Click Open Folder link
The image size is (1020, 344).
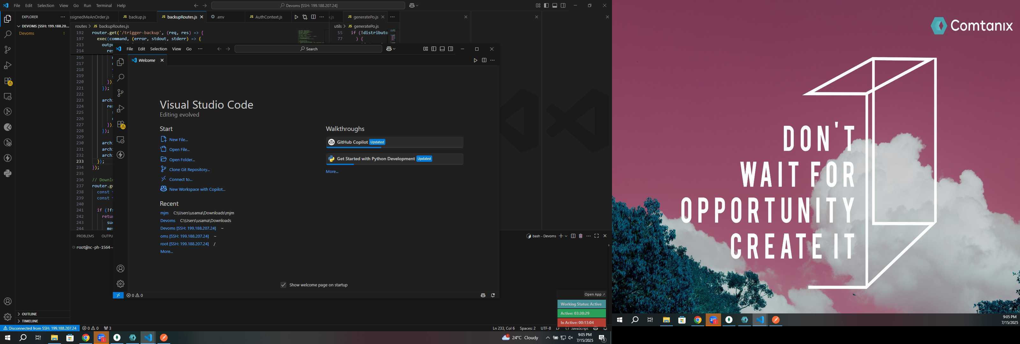[182, 160]
